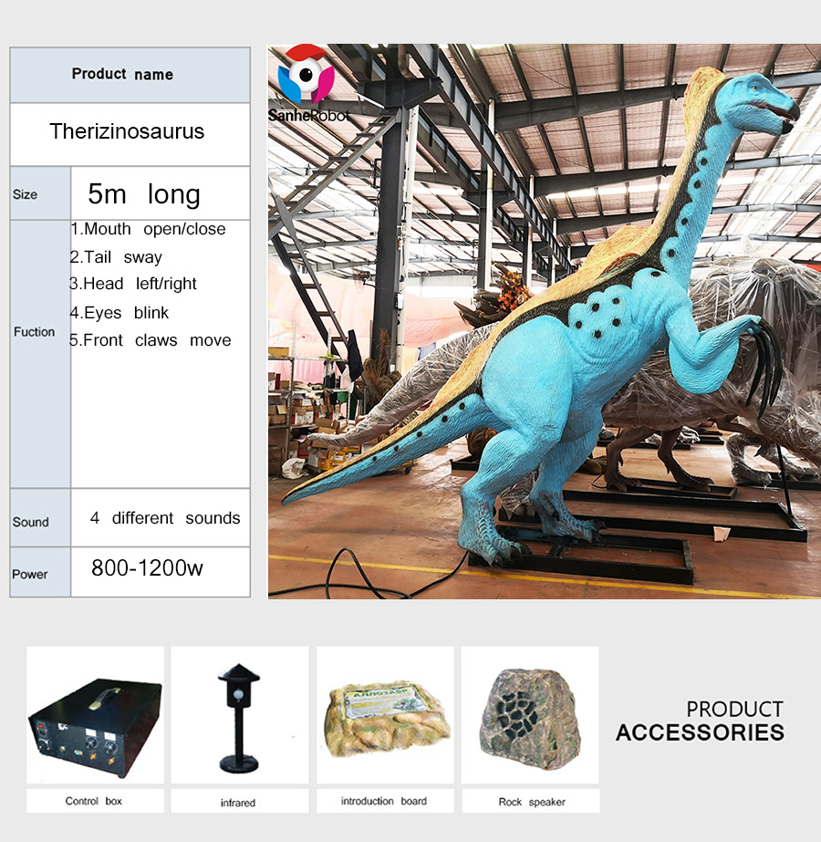This screenshot has width=821, height=842.
Task: Click the 5m long size value
Action: tap(146, 193)
